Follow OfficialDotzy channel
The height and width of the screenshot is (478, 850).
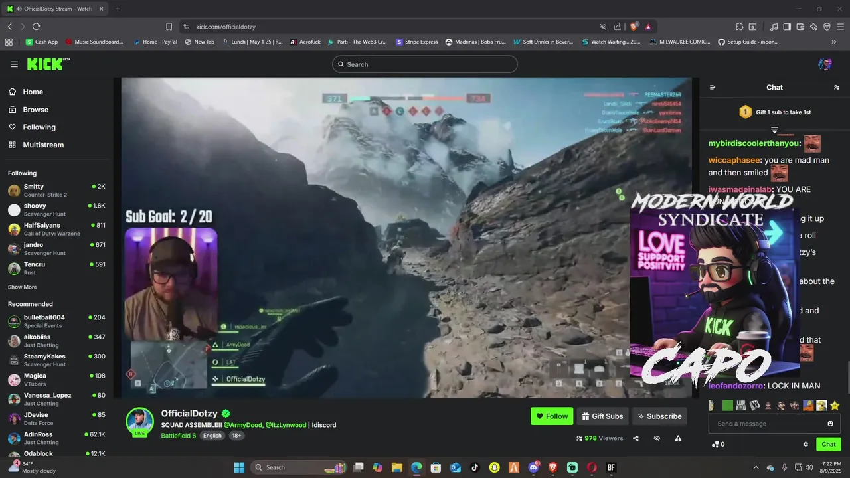[552, 416]
